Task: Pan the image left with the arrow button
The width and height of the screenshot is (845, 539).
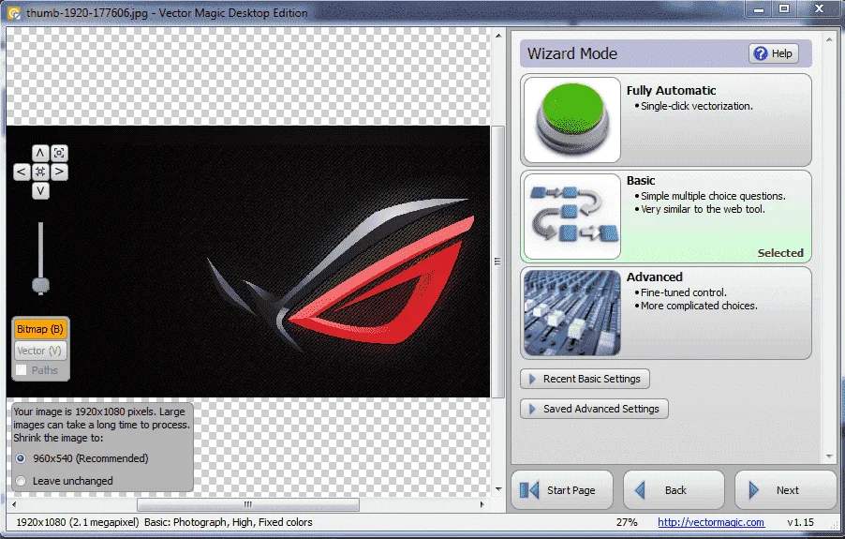Action: click(22, 172)
